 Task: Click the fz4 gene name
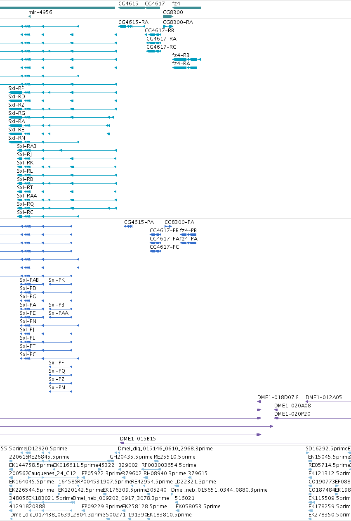click(x=176, y=3)
